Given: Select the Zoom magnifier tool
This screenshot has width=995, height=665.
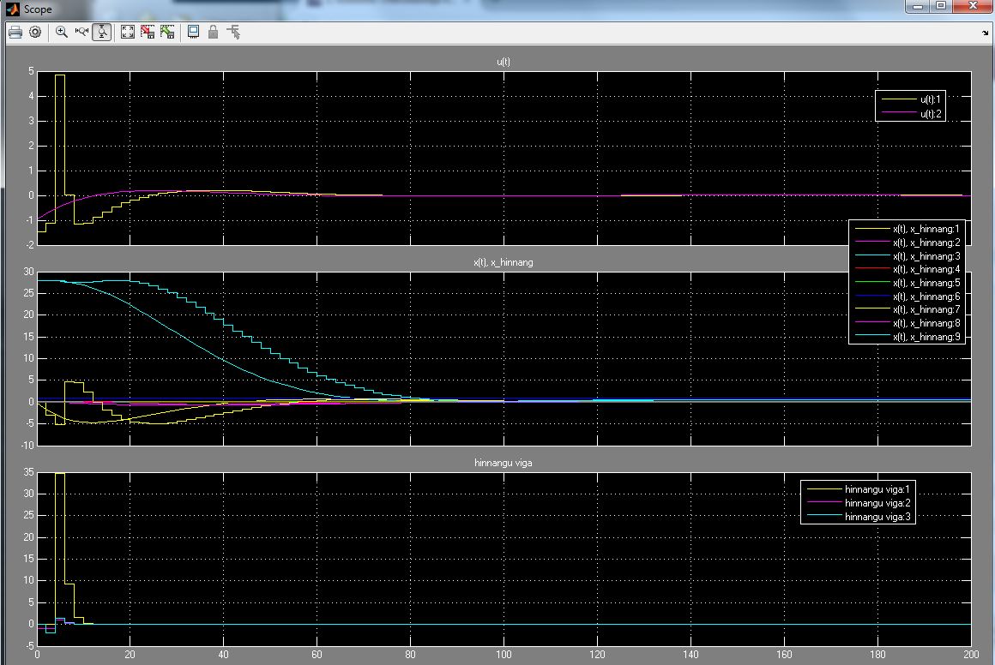Looking at the screenshot, I should coord(62,32).
